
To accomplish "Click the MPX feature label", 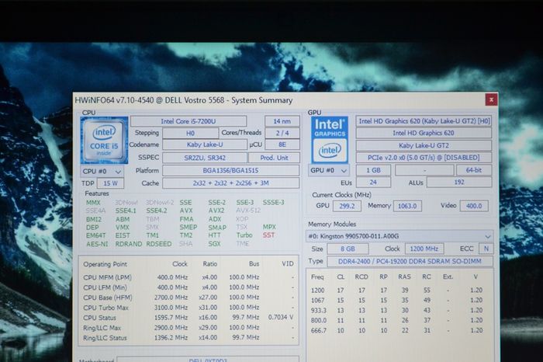I will [x=269, y=227].
